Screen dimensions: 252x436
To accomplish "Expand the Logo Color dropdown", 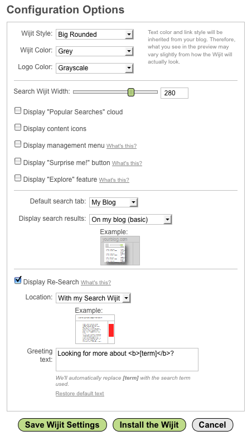I will coord(95,68).
